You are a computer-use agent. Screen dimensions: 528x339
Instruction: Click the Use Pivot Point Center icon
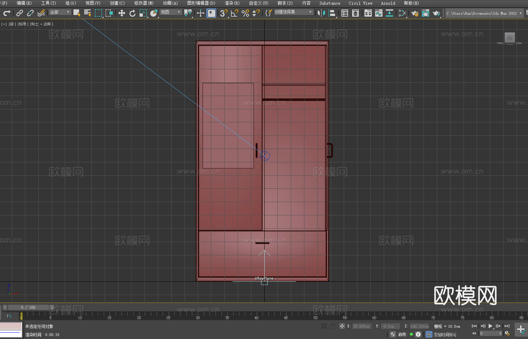point(188,13)
